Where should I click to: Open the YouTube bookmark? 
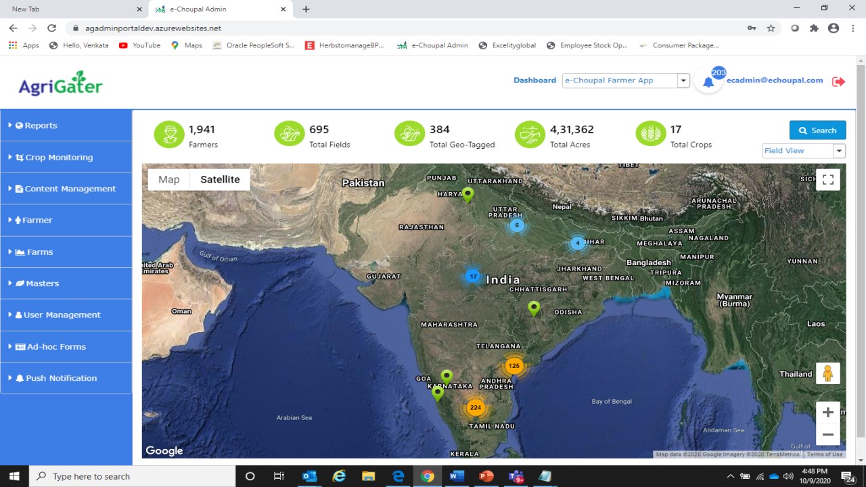click(139, 45)
